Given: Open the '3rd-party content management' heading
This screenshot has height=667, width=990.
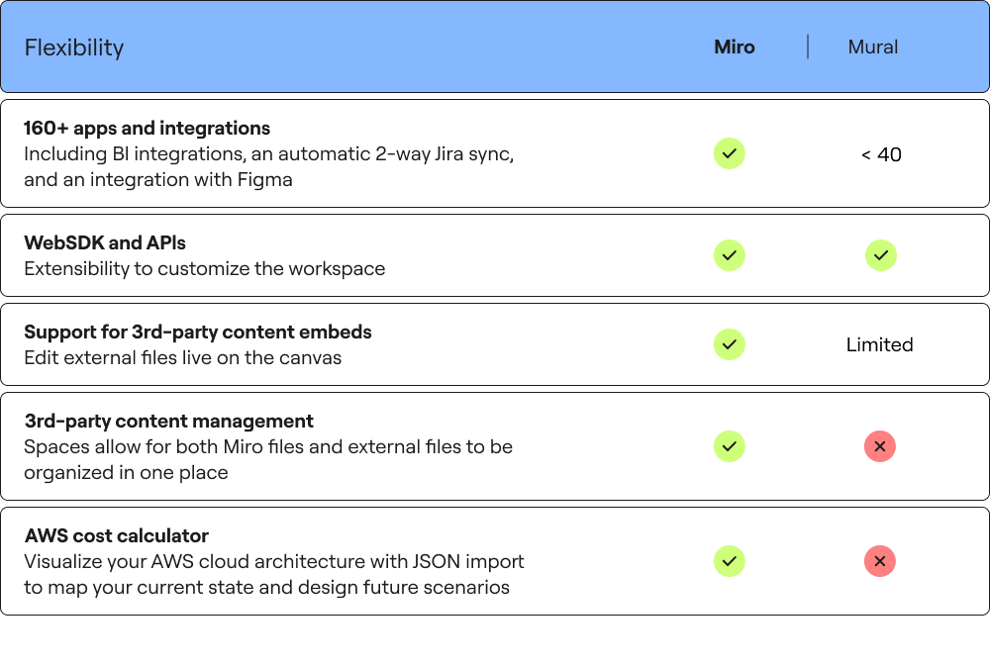Looking at the screenshot, I should (168, 421).
